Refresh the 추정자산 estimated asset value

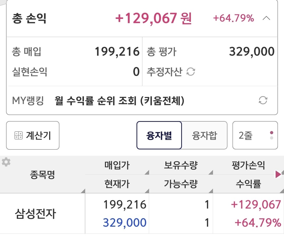[191, 72]
